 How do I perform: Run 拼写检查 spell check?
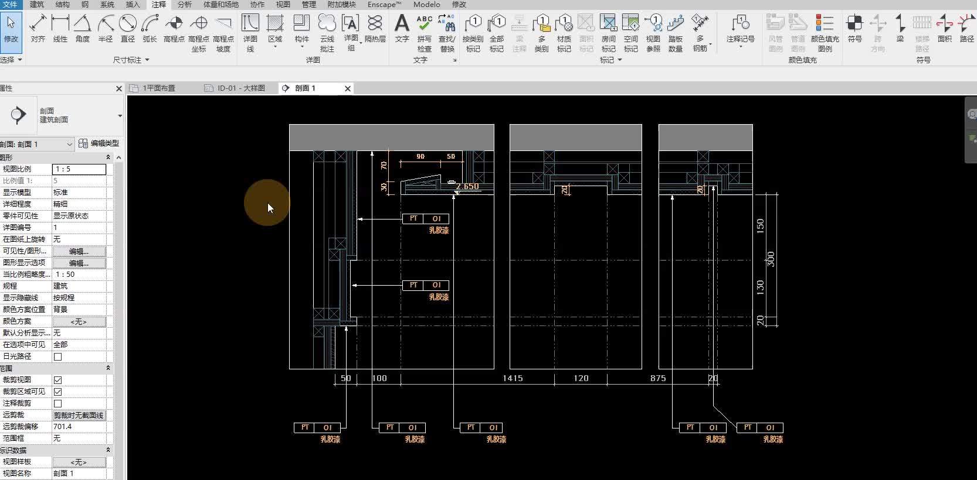[425, 33]
